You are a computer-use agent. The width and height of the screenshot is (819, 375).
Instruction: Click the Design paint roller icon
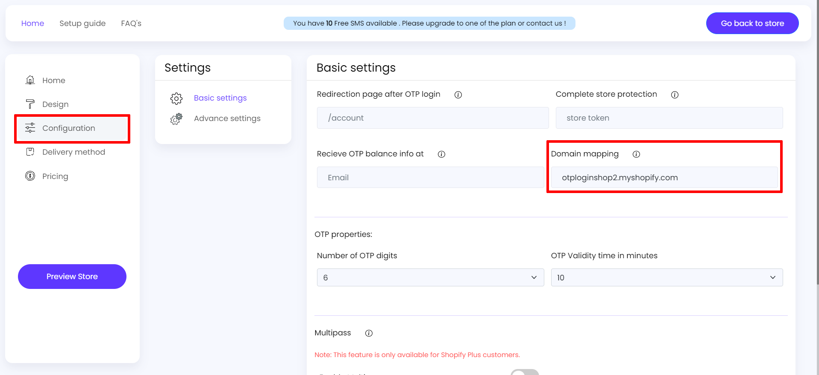pyautogui.click(x=30, y=104)
